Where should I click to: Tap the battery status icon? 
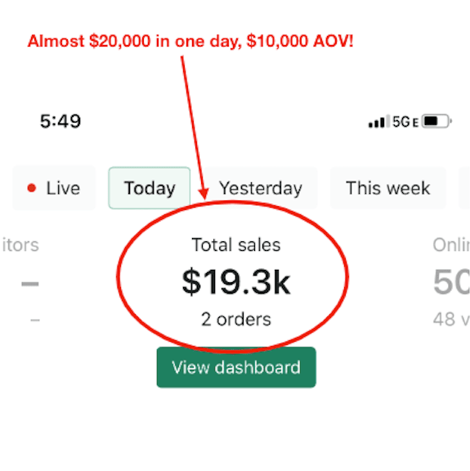(436, 121)
